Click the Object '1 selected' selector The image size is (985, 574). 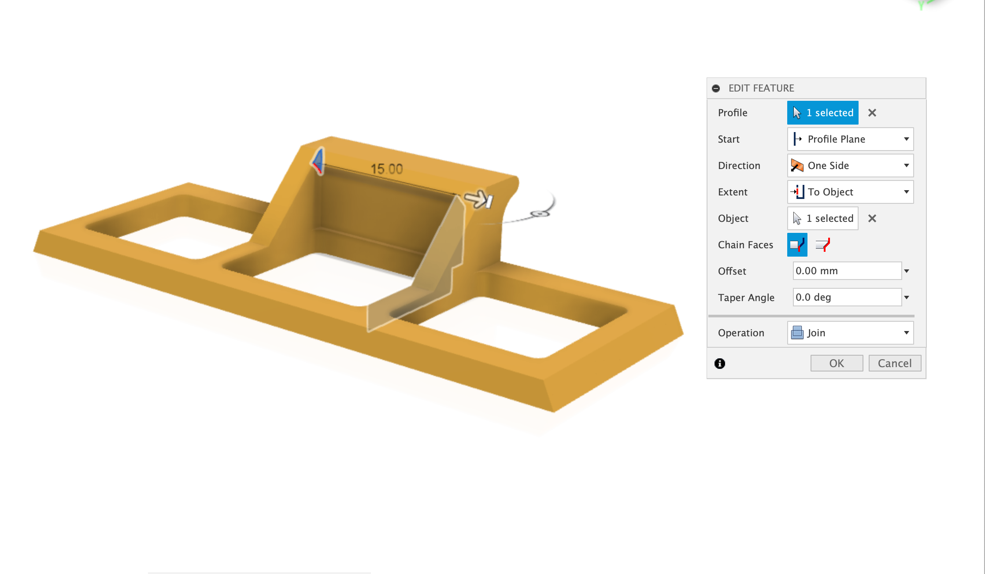[822, 218]
